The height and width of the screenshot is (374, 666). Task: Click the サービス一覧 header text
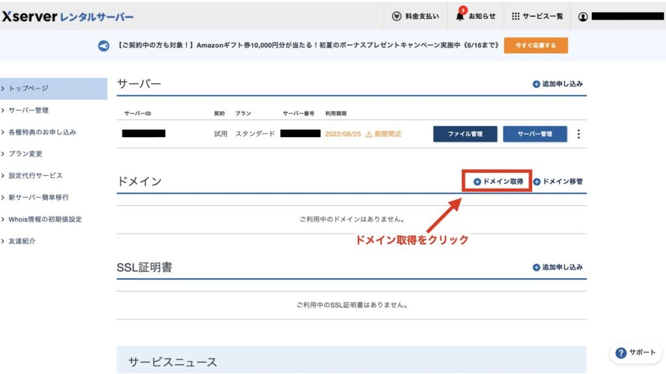(x=542, y=16)
